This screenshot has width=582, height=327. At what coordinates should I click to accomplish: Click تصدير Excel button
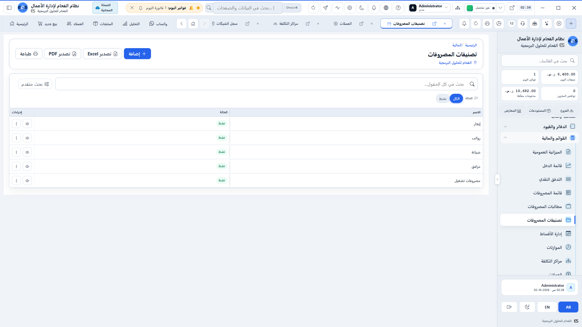102,54
